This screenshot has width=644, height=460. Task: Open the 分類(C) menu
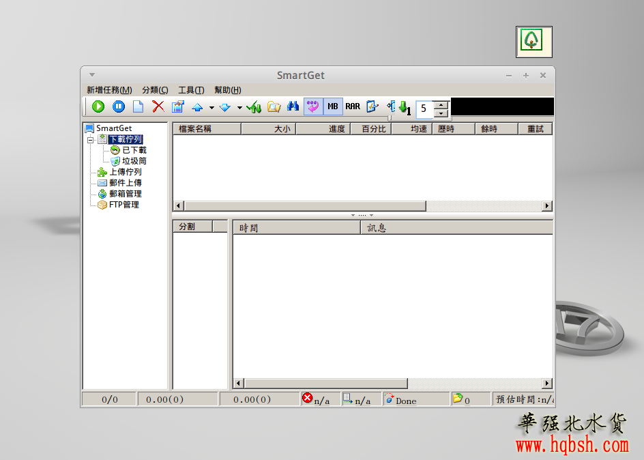tap(155, 90)
